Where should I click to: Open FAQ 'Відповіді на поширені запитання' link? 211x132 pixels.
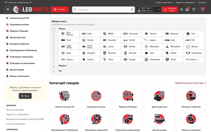25,119
